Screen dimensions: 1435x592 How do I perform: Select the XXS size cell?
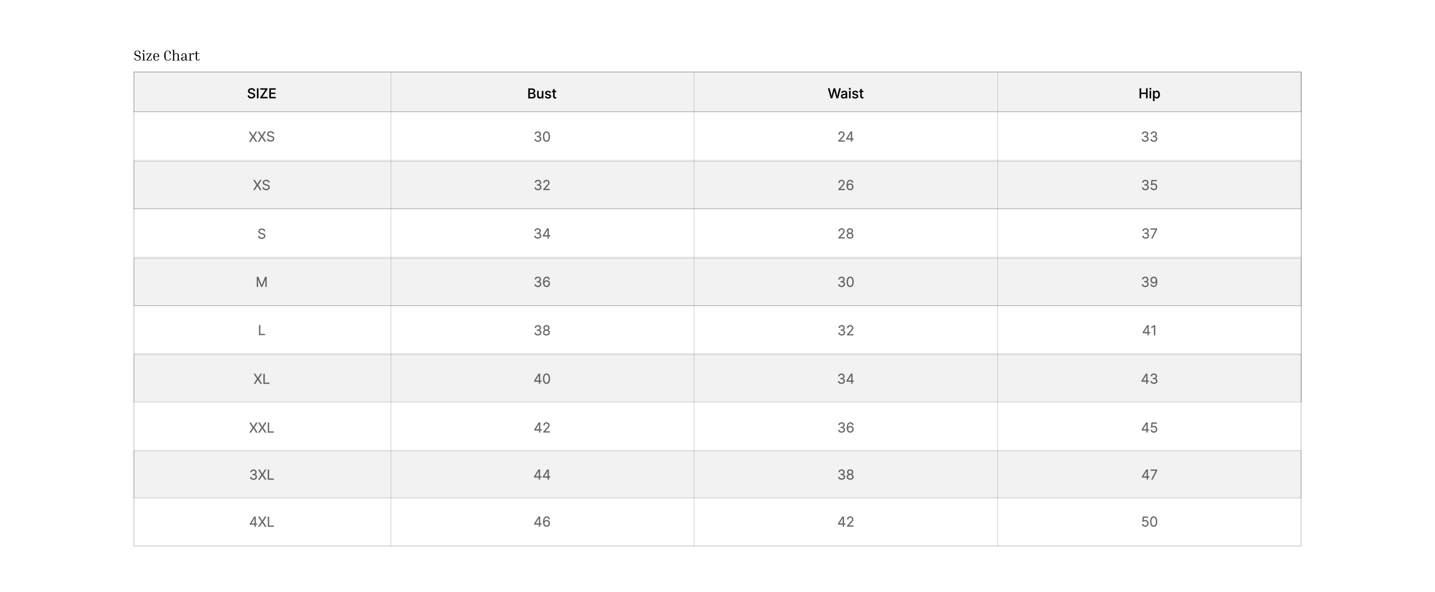[x=261, y=136]
